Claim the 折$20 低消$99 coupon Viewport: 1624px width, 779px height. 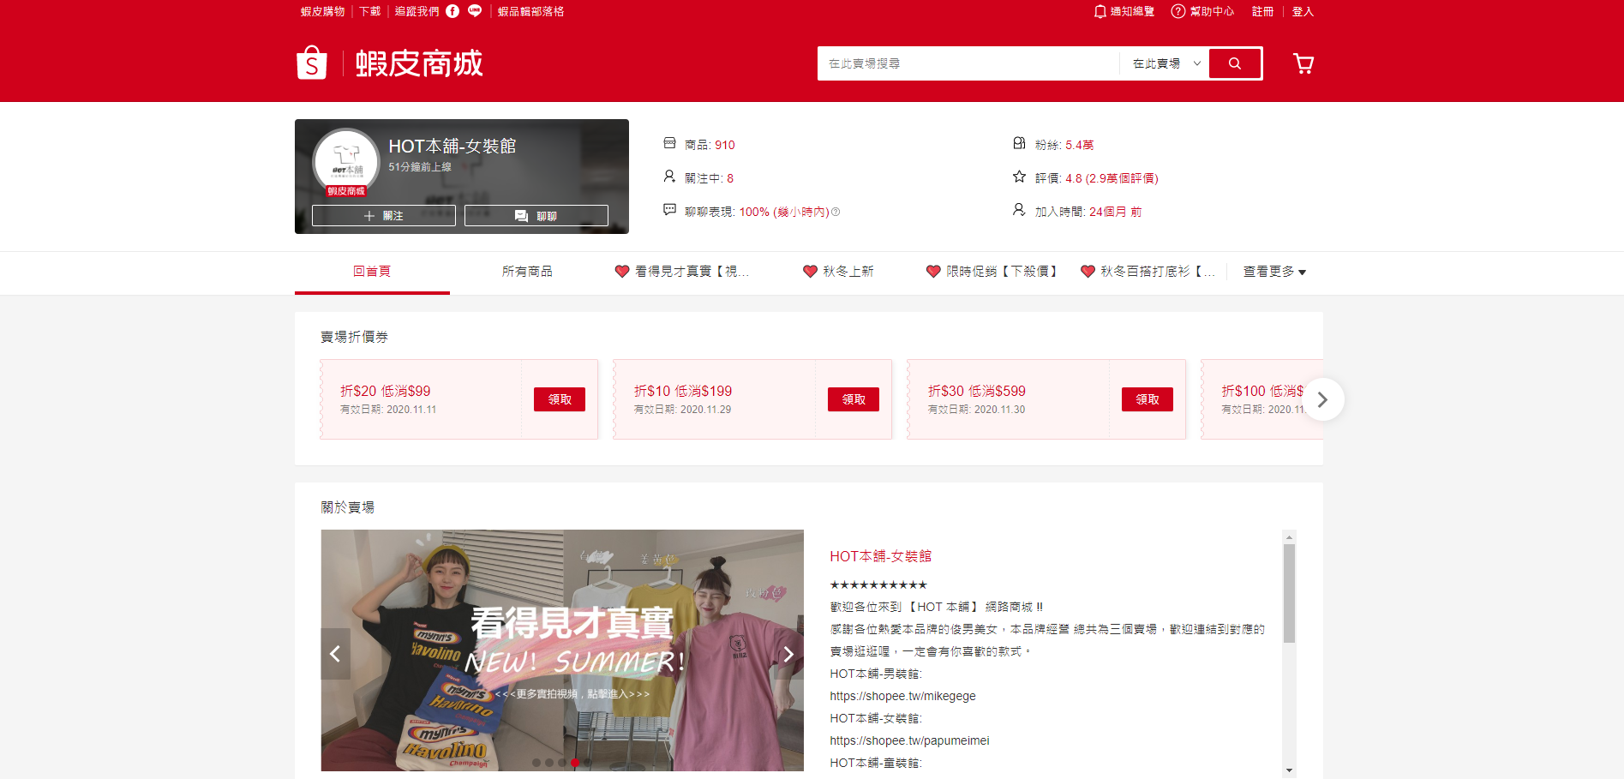pos(559,399)
